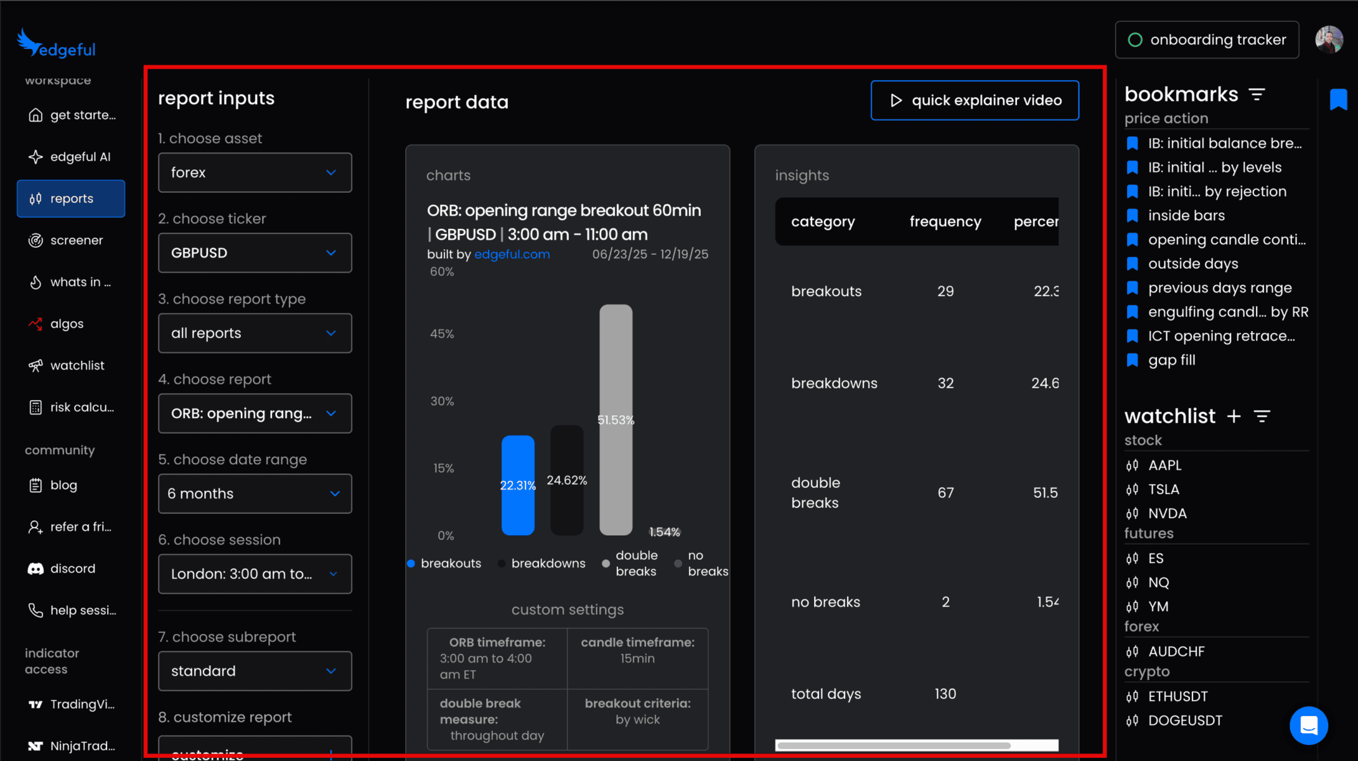Click the insights table horizontal scrollbar
This screenshot has height=761, width=1358.
[893, 745]
